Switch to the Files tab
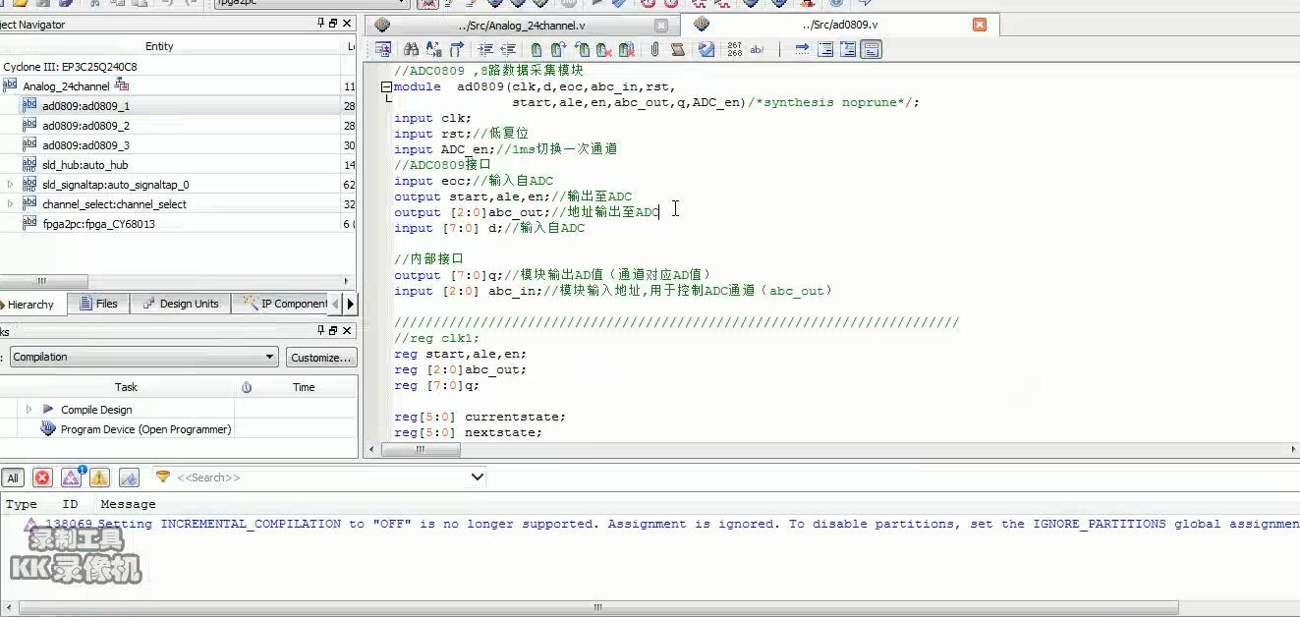 click(x=98, y=304)
